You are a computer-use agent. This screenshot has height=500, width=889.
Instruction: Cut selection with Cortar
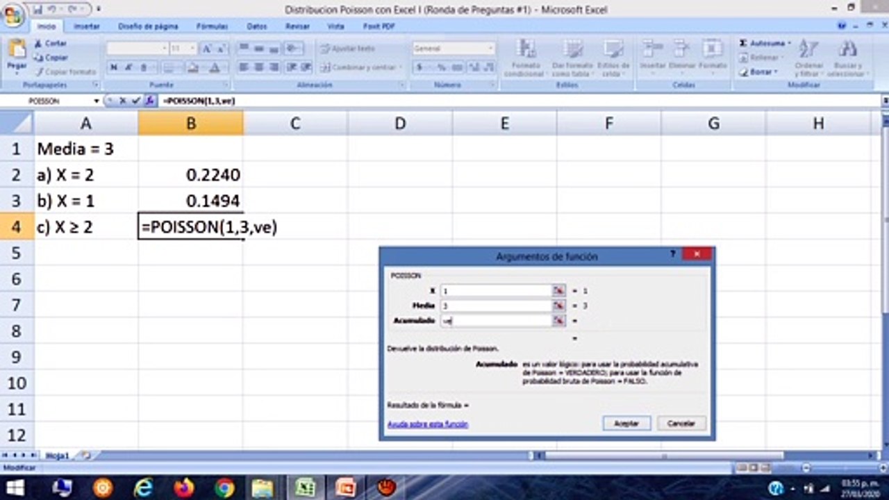(50, 43)
